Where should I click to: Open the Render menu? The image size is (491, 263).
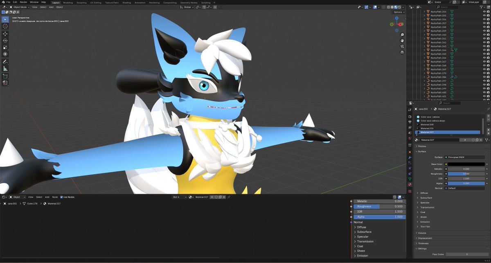point(24,2)
